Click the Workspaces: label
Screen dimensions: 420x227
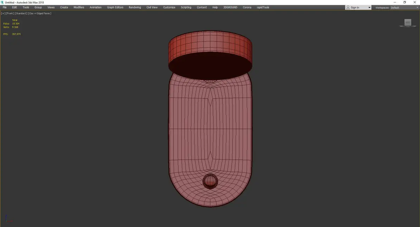[382, 8]
